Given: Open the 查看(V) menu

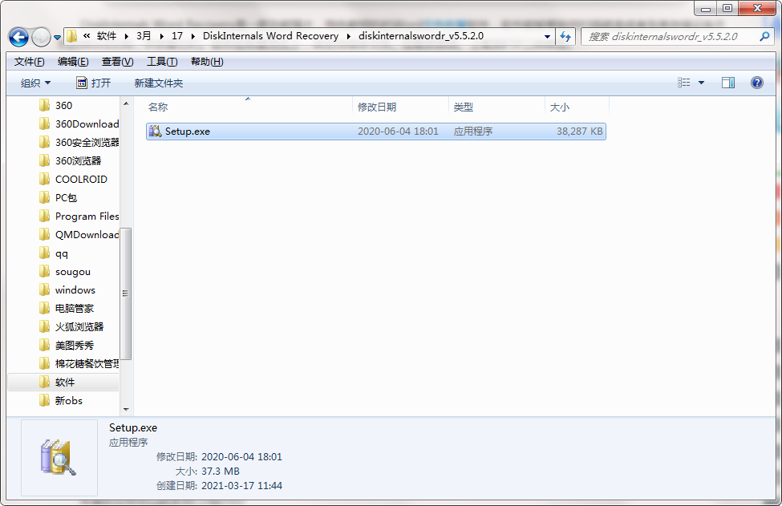Looking at the screenshot, I should pyautogui.click(x=117, y=61).
